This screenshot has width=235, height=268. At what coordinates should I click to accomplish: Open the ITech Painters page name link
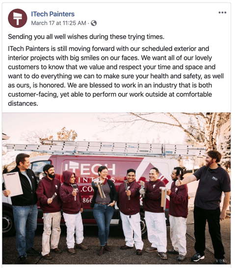52,14
